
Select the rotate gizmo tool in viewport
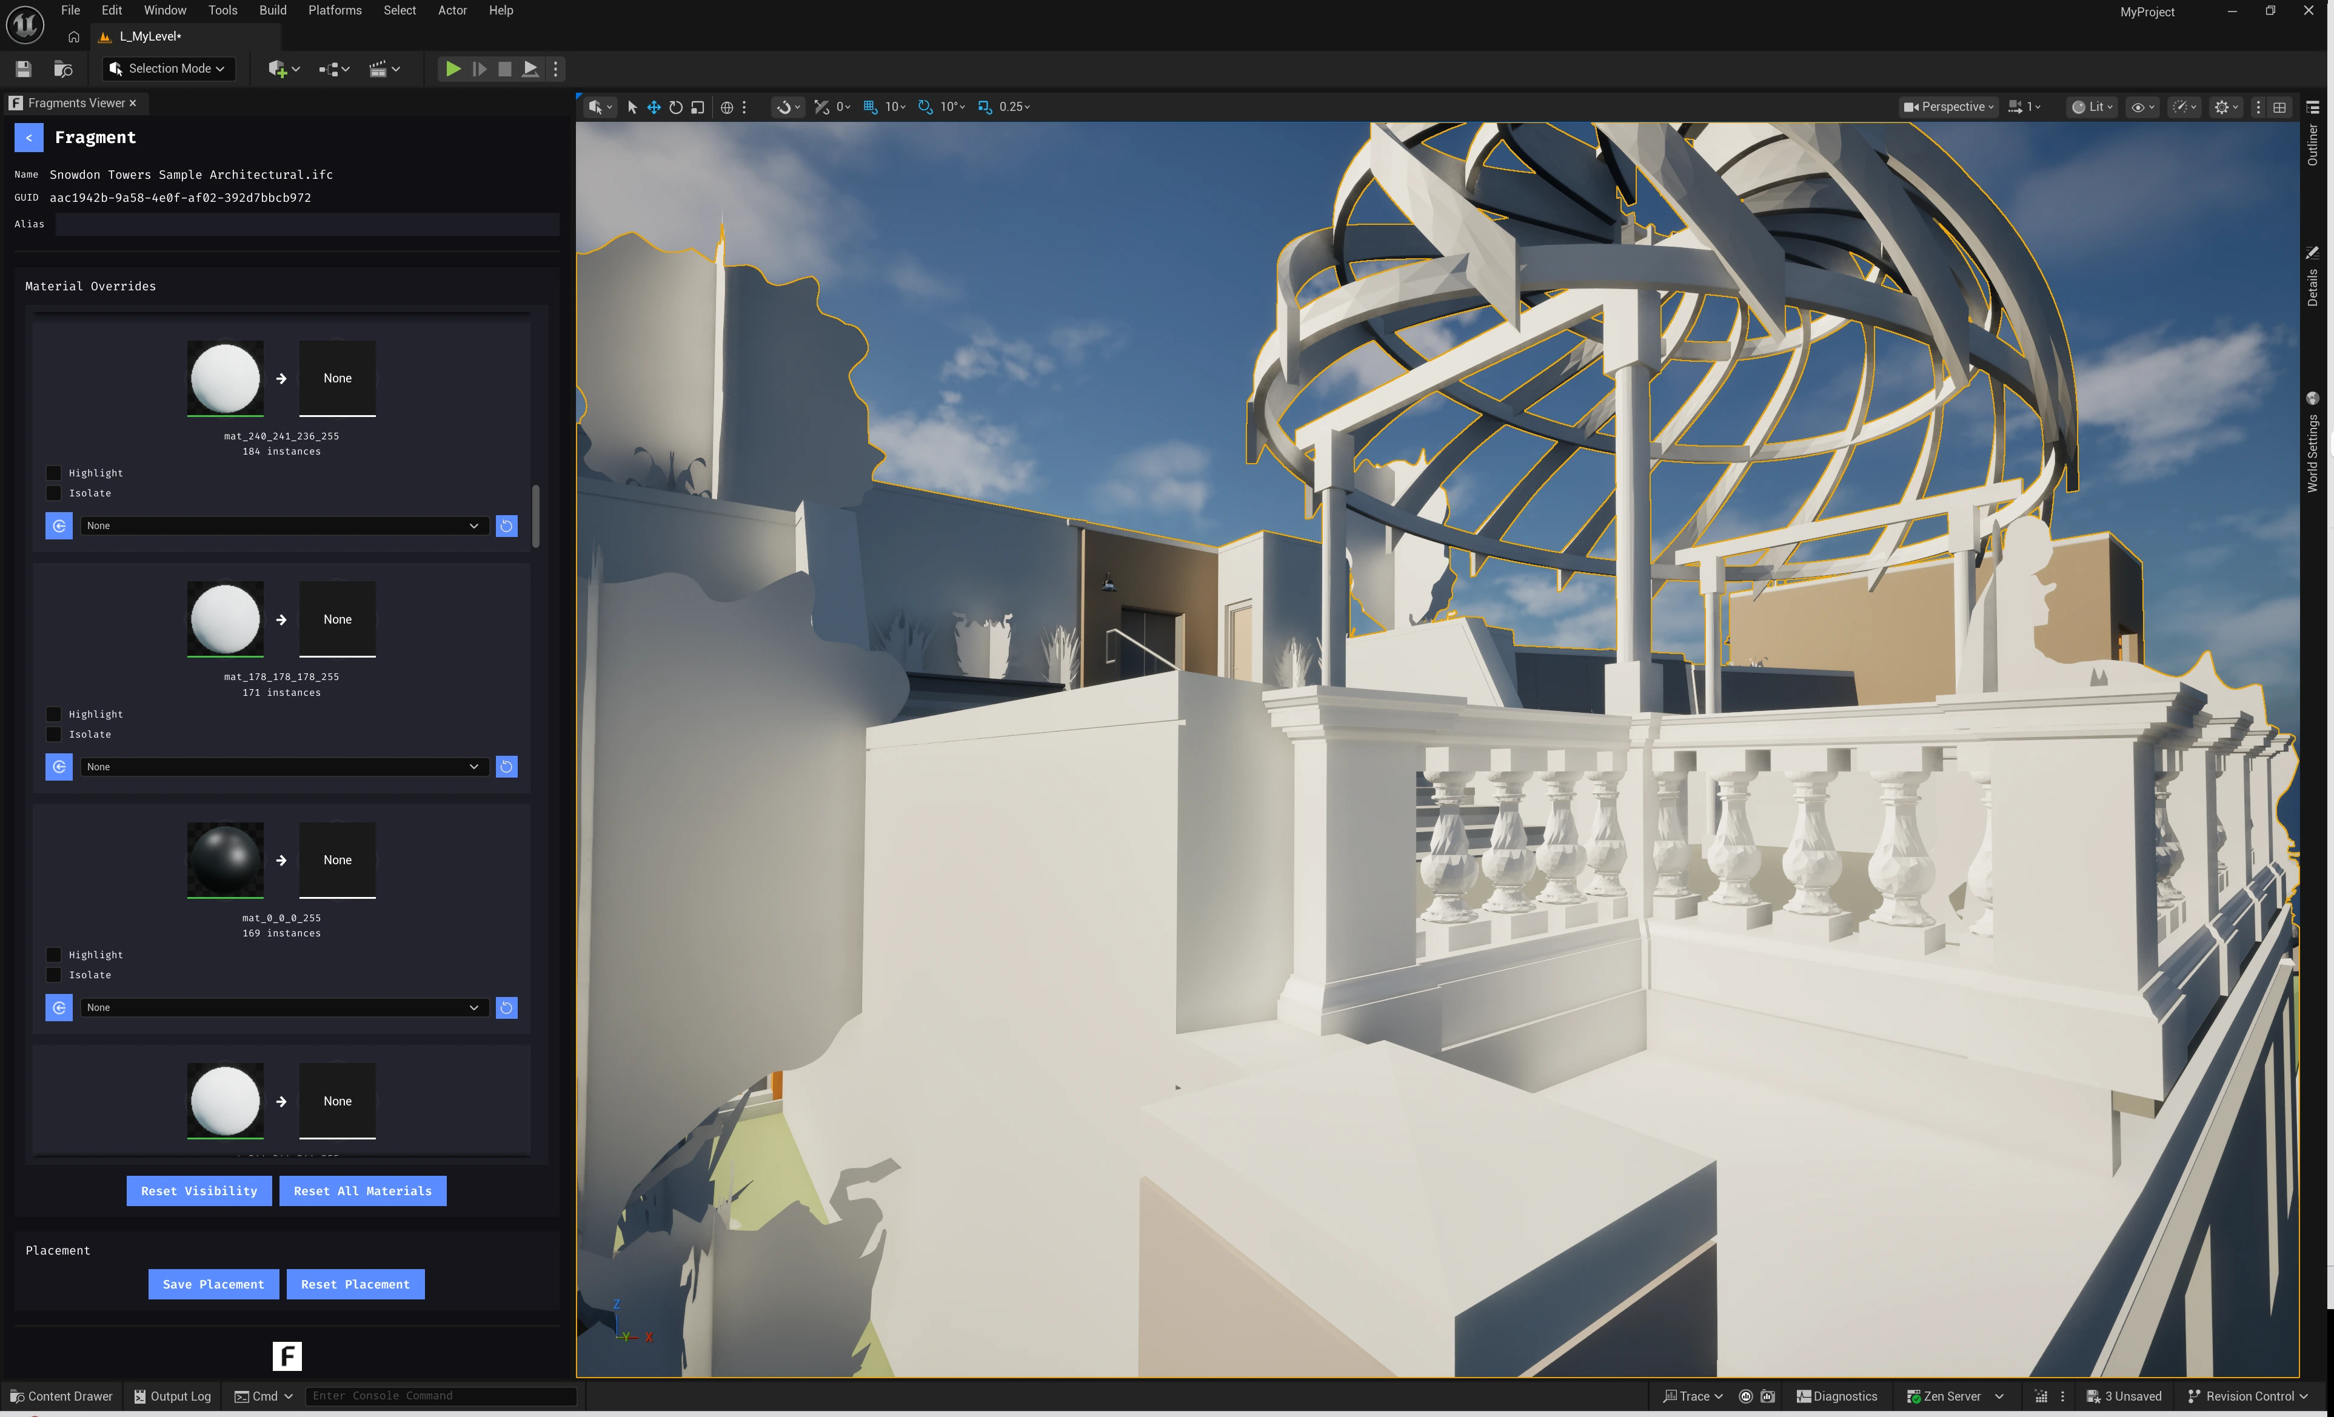tap(675, 107)
